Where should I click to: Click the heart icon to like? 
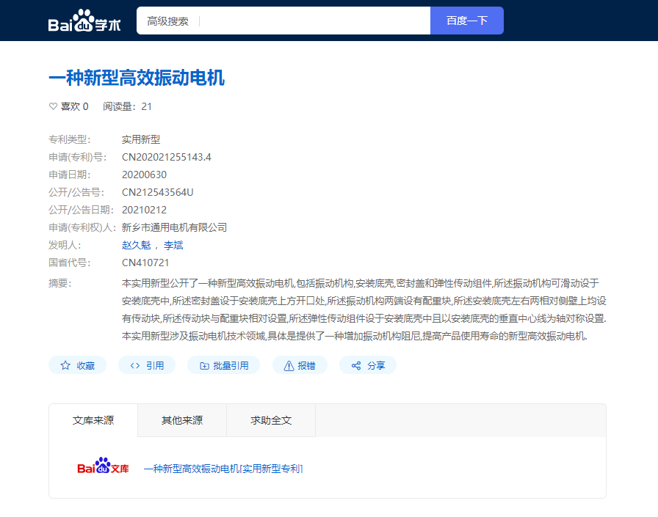click(54, 106)
